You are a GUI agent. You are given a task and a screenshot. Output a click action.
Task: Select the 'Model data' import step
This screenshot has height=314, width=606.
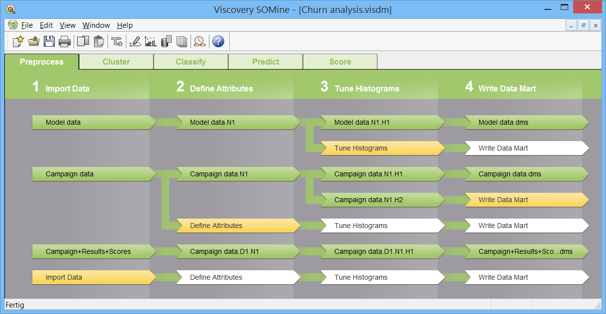tap(94, 122)
